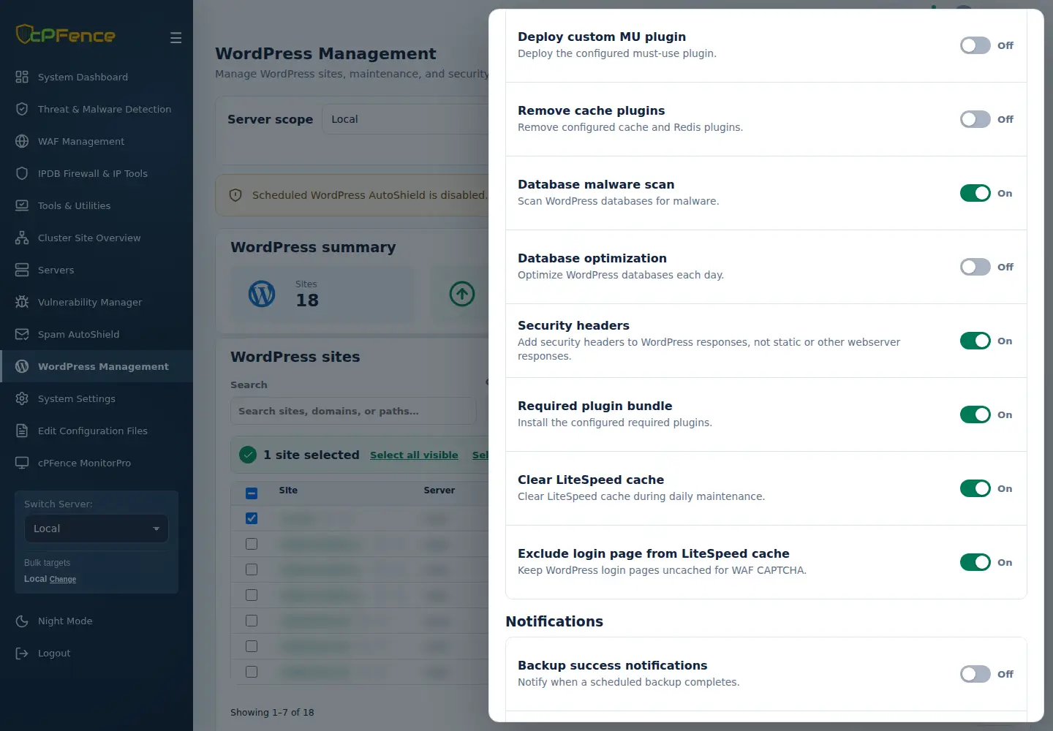This screenshot has height=731, width=1053.
Task: Click the updates arrow icon in WordPress summary
Action: click(462, 294)
